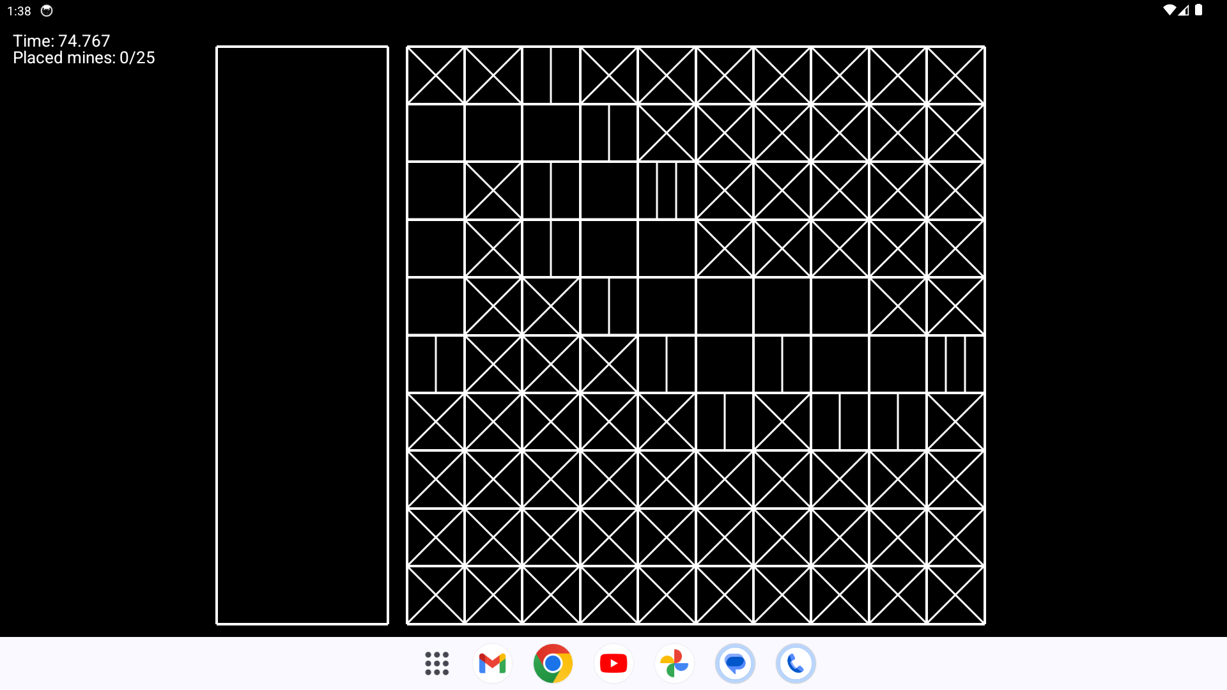Reveal the bottom-right corner crossed cell

click(x=955, y=595)
